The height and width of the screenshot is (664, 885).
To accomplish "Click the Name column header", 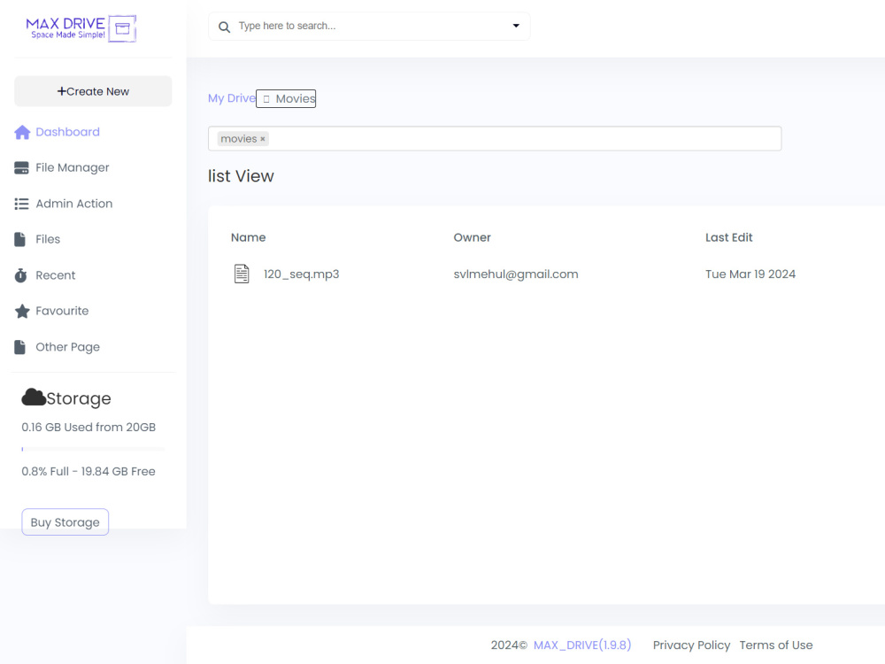I will 249,237.
